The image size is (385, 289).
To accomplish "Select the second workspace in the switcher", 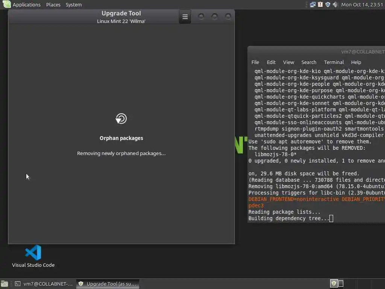I will (341, 284).
